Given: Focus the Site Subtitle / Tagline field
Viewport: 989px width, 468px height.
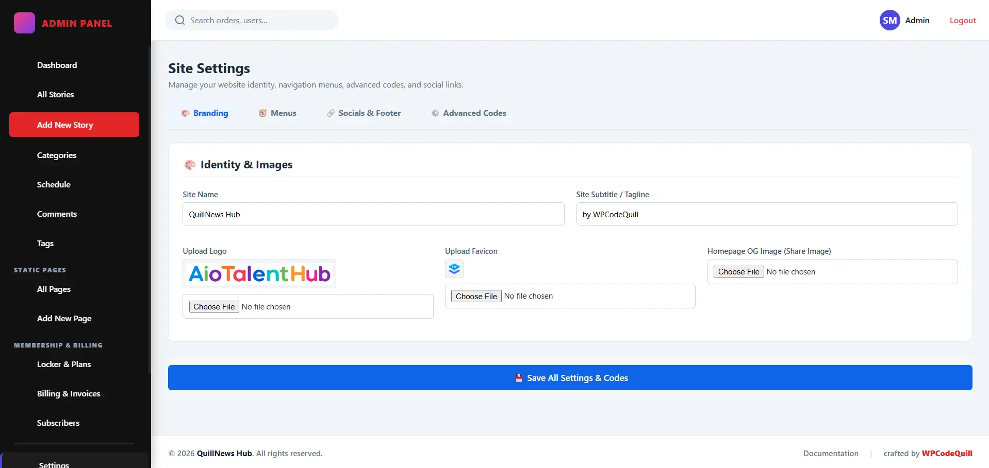Looking at the screenshot, I should pos(767,214).
